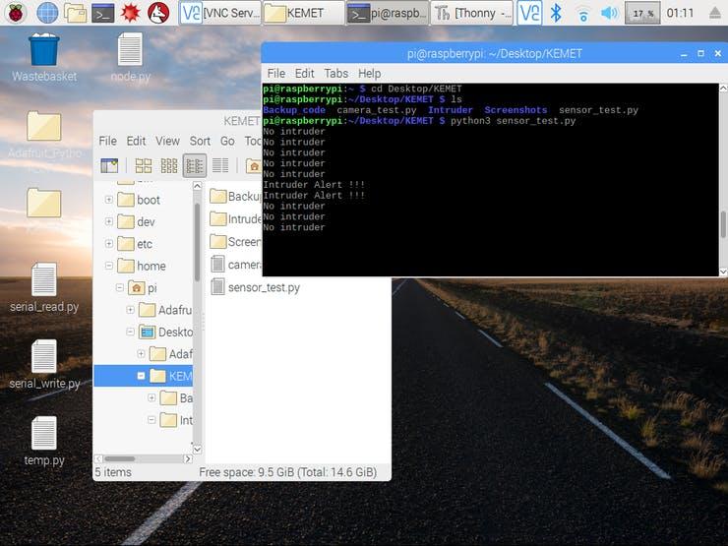Click the new window toolbar icon
The width and height of the screenshot is (728, 546).
tap(109, 165)
